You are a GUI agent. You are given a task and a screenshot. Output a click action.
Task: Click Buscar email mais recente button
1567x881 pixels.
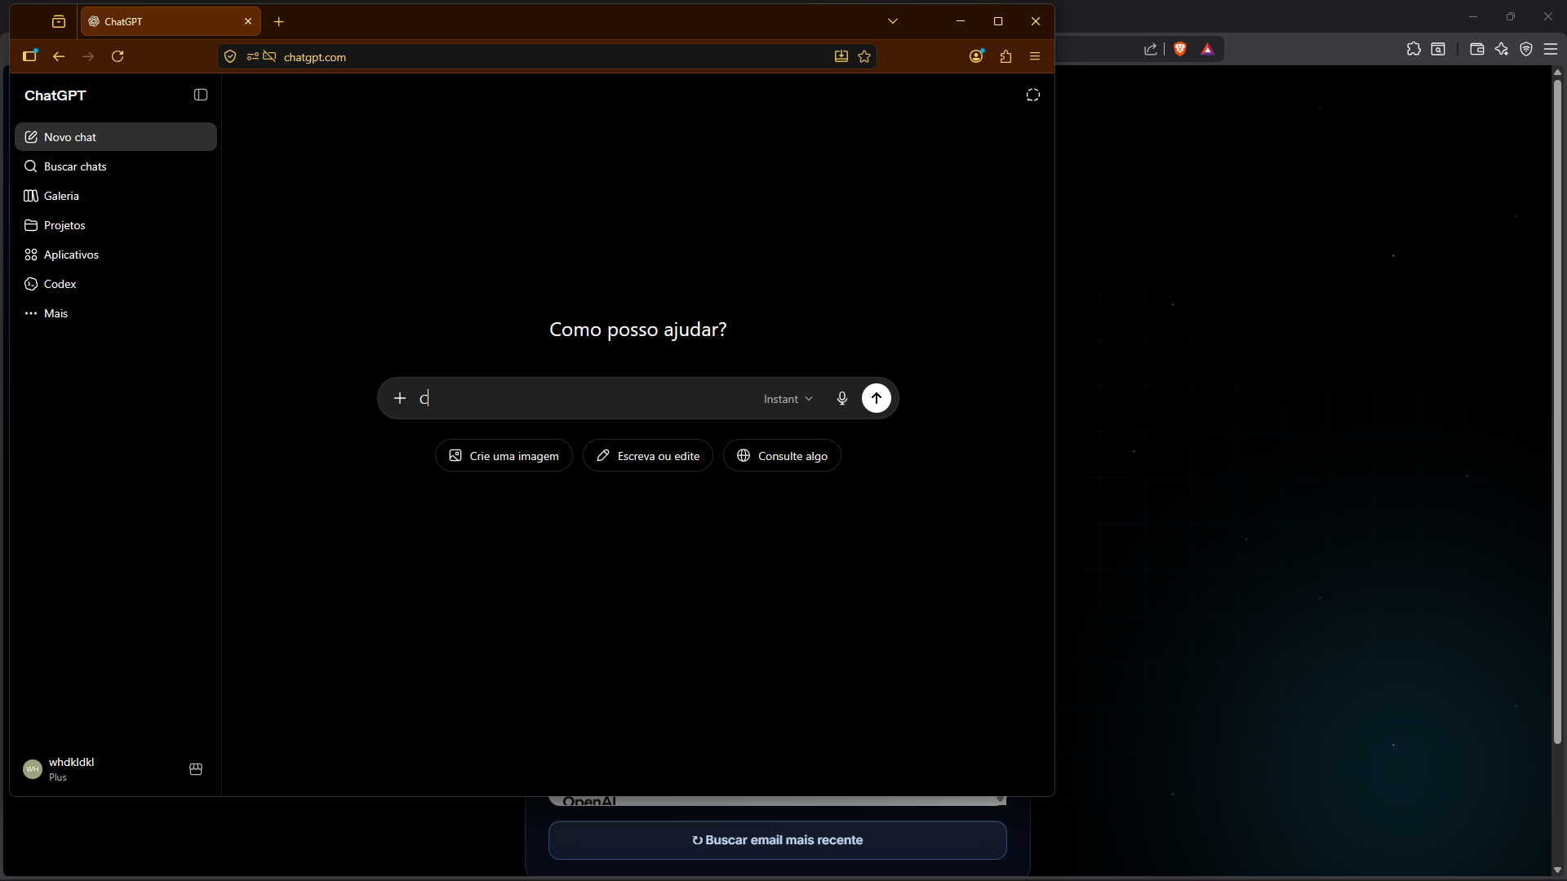tap(778, 840)
